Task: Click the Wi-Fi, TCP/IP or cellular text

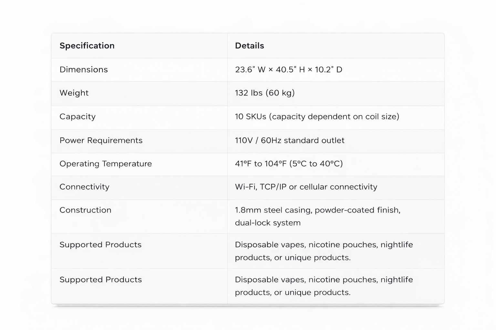Action: click(306, 187)
